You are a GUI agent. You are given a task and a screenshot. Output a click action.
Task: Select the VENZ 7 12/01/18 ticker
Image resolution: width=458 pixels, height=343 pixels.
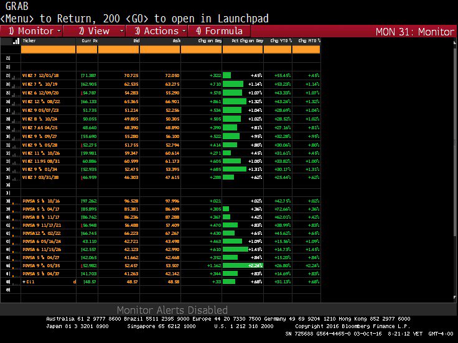40,76
